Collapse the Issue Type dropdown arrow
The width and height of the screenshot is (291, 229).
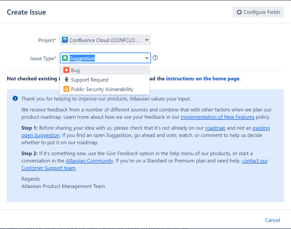click(x=147, y=58)
